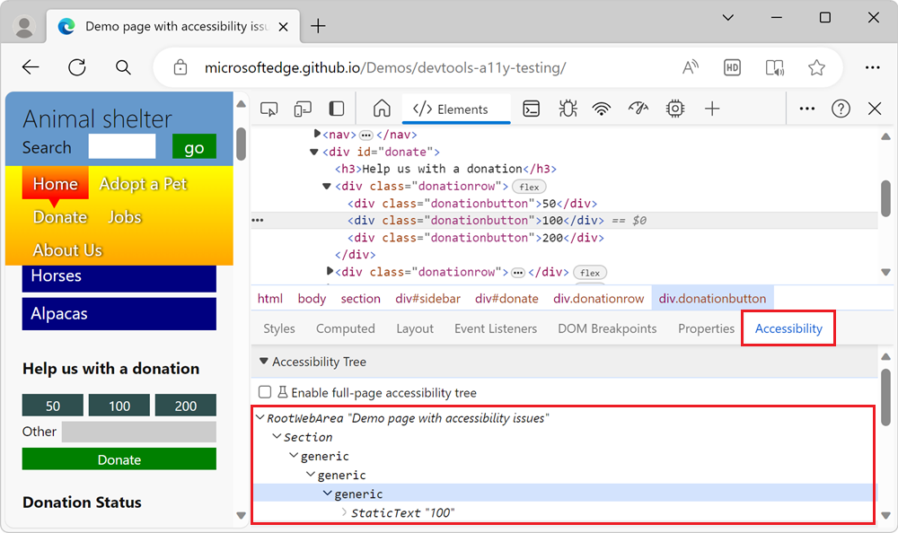Open the Event Listeners tab
The height and width of the screenshot is (533, 898).
pos(496,328)
